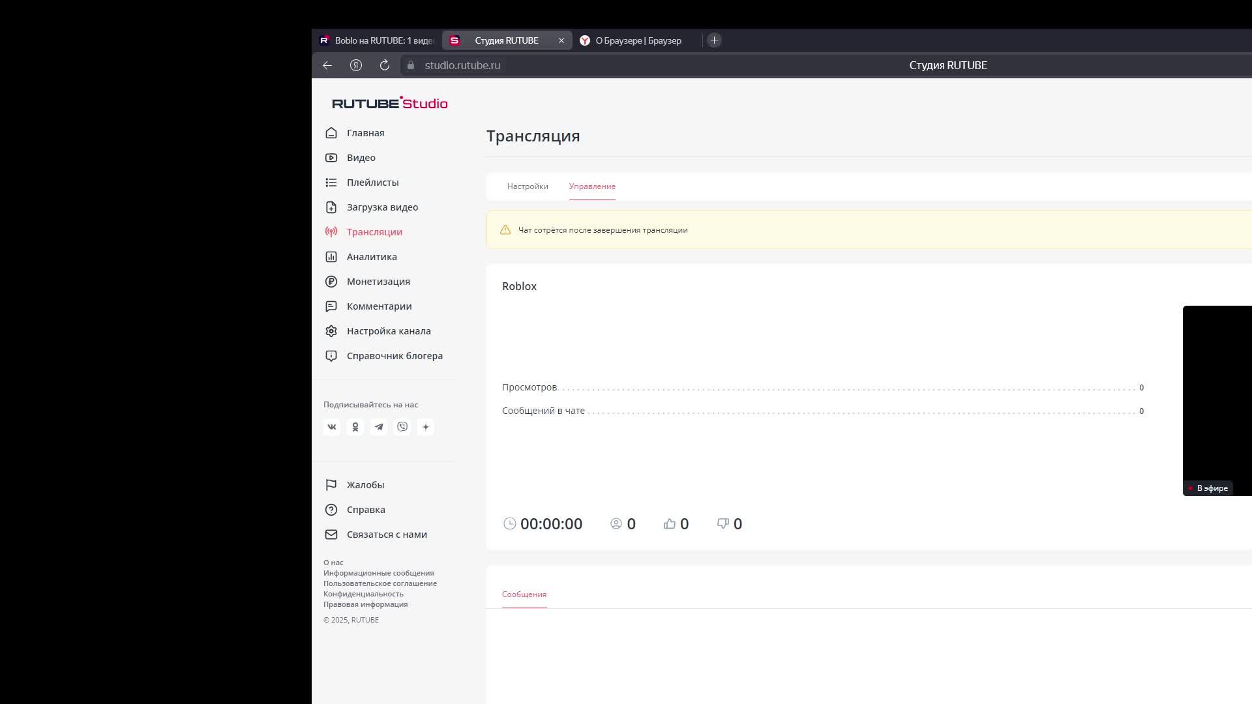Open the Telegram social link icon
This screenshot has width=1252, height=704.
tap(379, 427)
